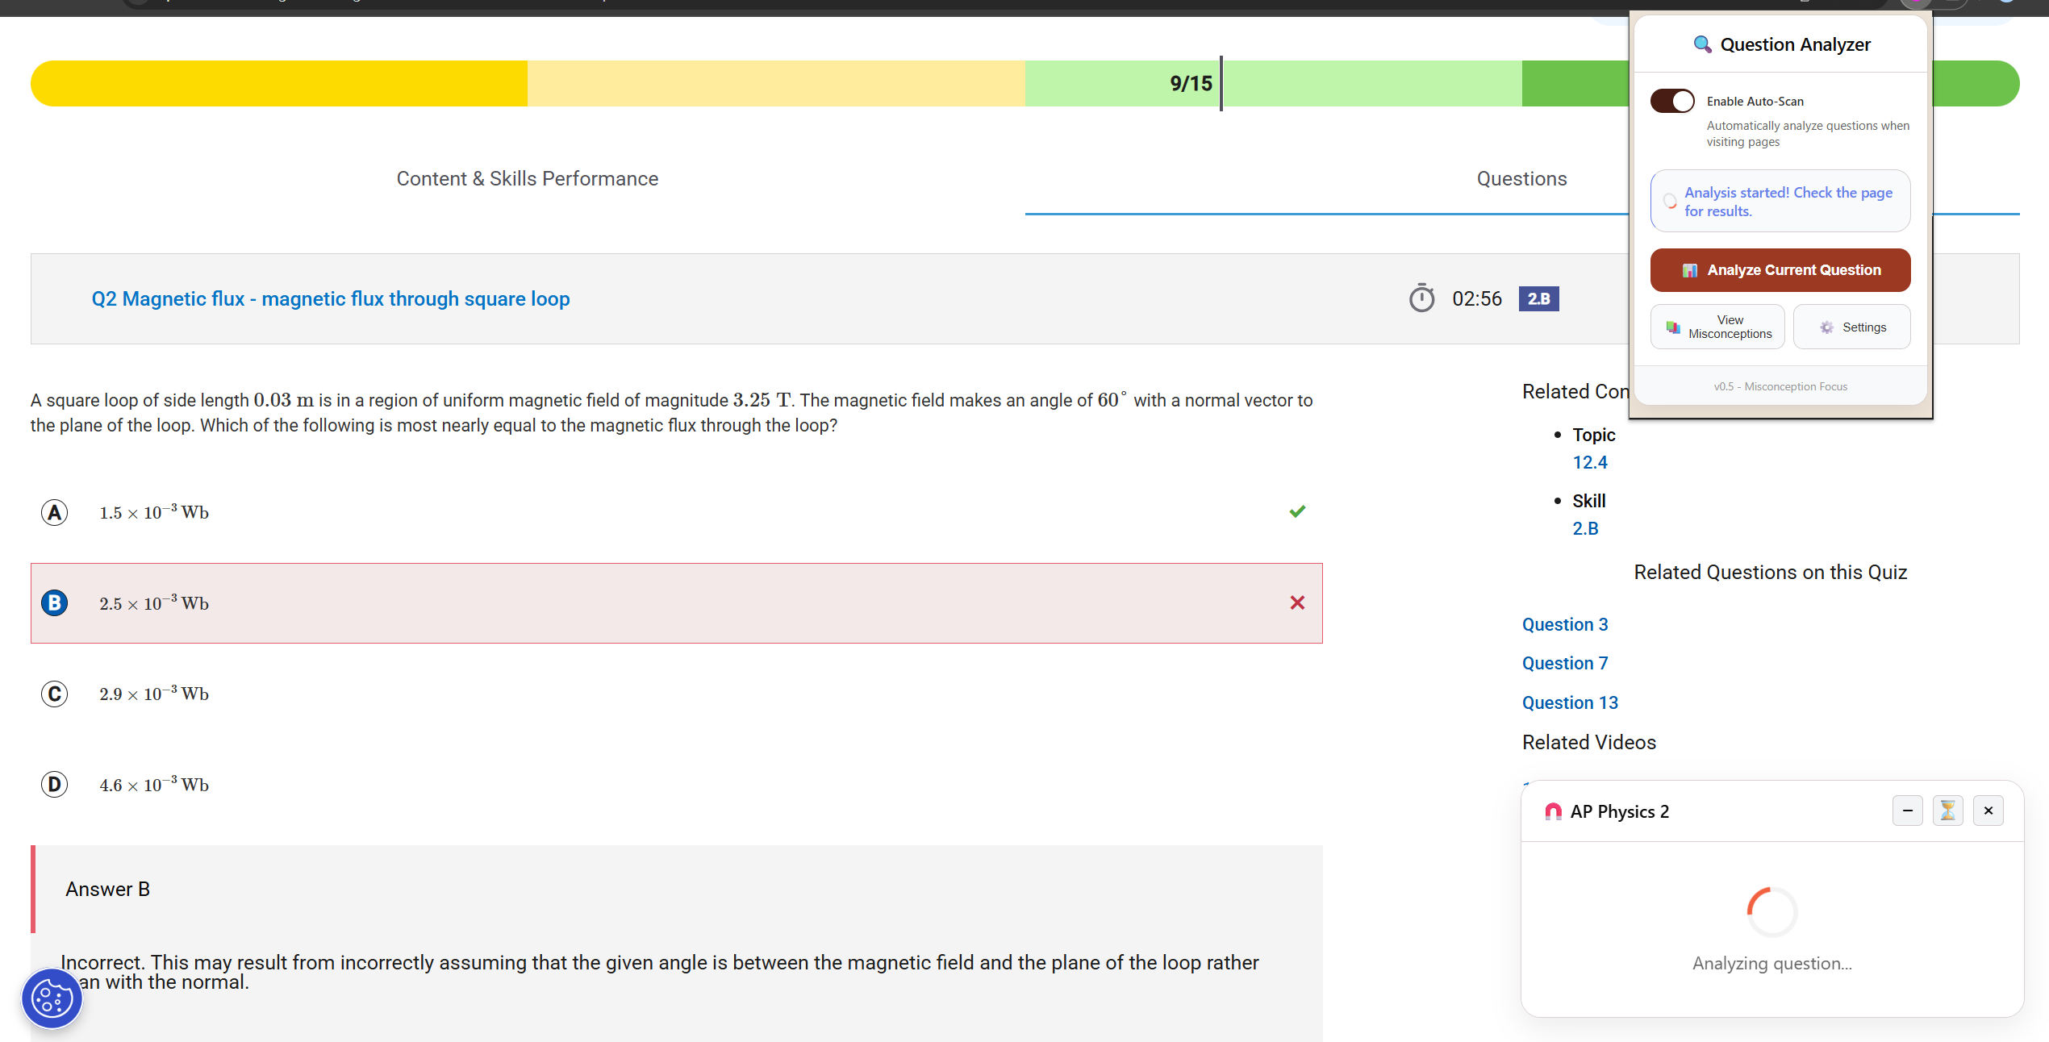Image resolution: width=2049 pixels, height=1042 pixels.
Task: Click the green checkmark on answer A
Action: pos(1297,511)
